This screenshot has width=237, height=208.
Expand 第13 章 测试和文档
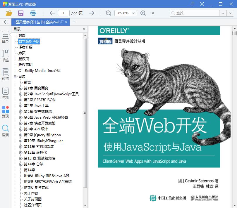pyautogui.click(x=20, y=158)
